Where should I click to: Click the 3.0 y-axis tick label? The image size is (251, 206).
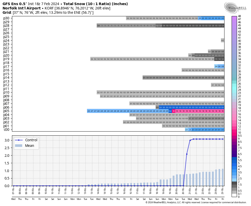[x=7, y=140]
